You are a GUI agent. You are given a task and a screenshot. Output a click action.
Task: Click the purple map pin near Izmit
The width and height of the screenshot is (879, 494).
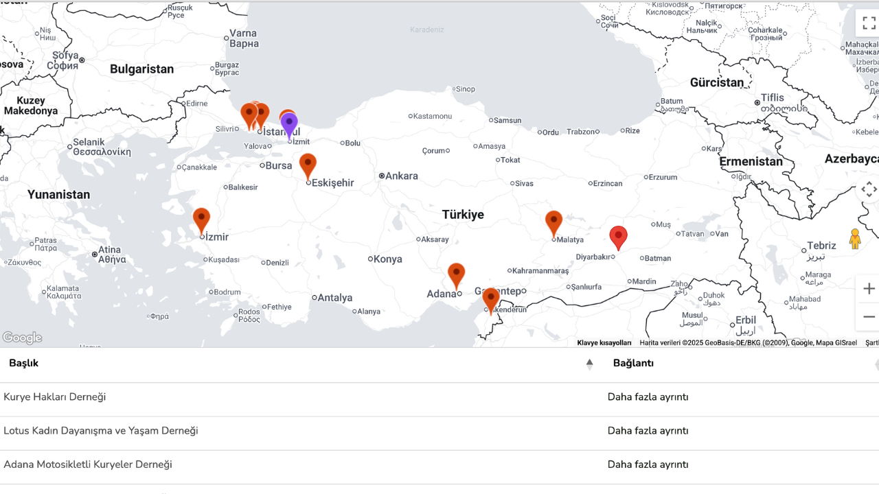(x=289, y=124)
